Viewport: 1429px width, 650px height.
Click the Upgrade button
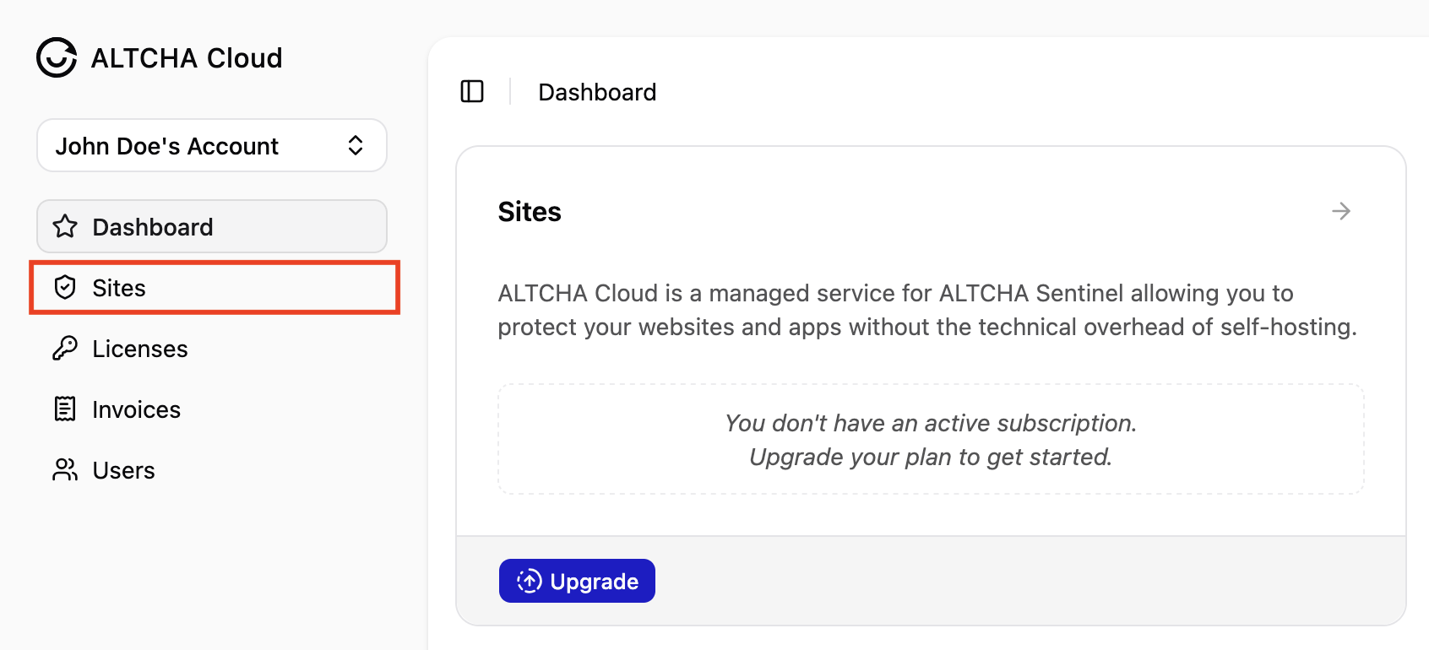click(x=577, y=581)
